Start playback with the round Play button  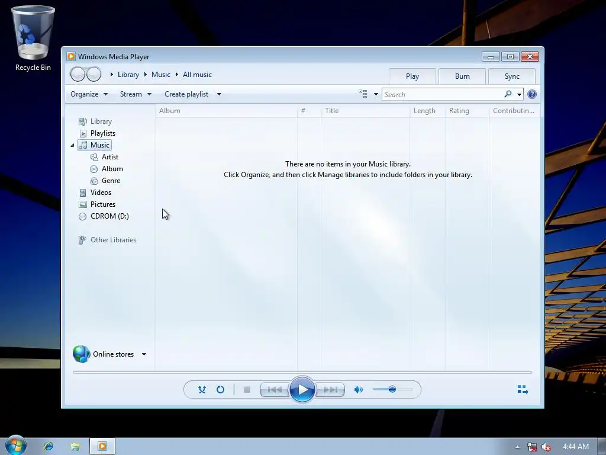302,389
